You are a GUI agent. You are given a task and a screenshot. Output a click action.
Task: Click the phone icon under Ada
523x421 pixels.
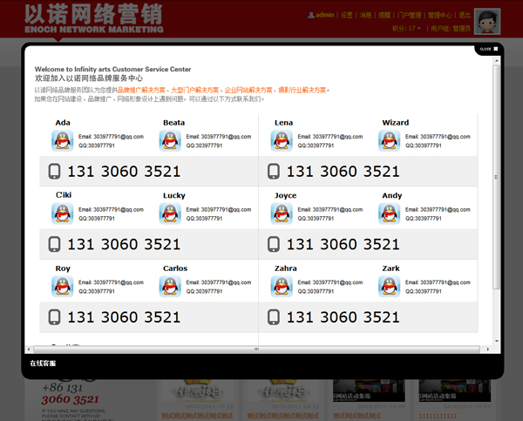pyautogui.click(x=54, y=171)
